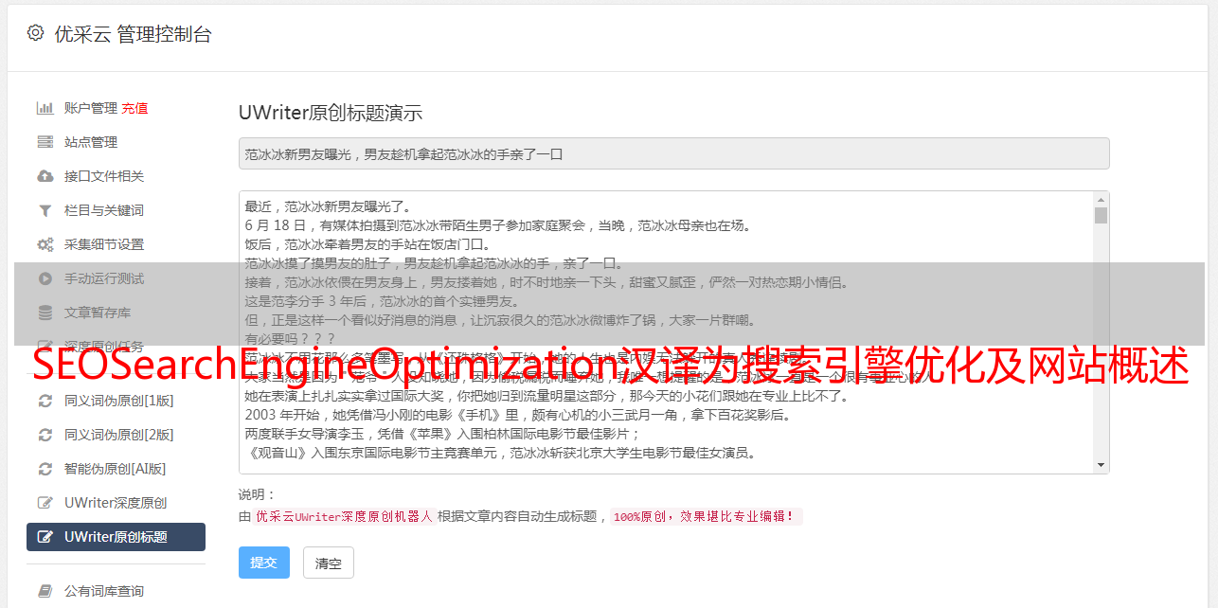1218x608 pixels.
Task: Click the refresh icon for 同义词伪原创[2版]
Action: [x=45, y=435]
